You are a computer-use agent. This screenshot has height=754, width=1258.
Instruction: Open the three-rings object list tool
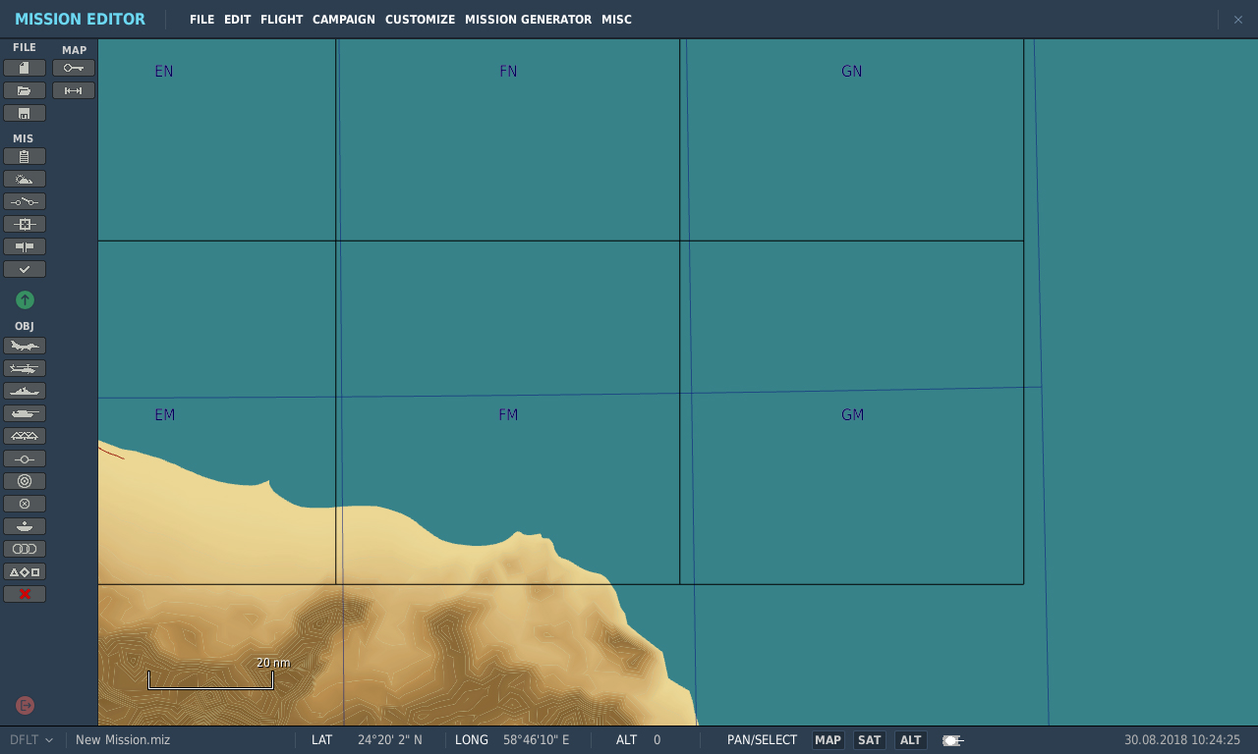25,549
